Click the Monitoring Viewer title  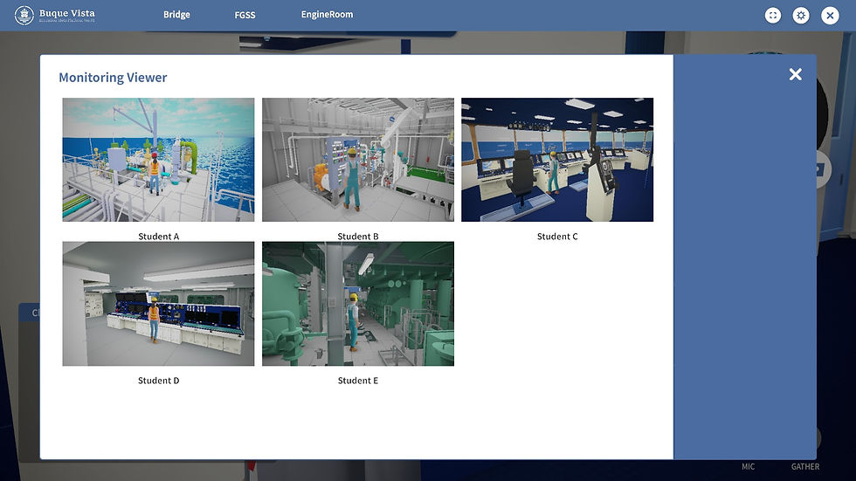(113, 78)
